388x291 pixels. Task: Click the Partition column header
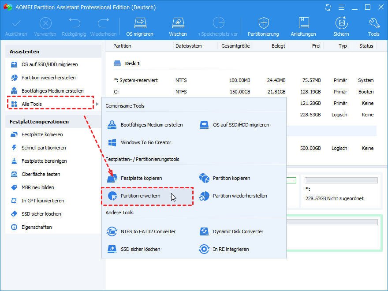(x=122, y=46)
